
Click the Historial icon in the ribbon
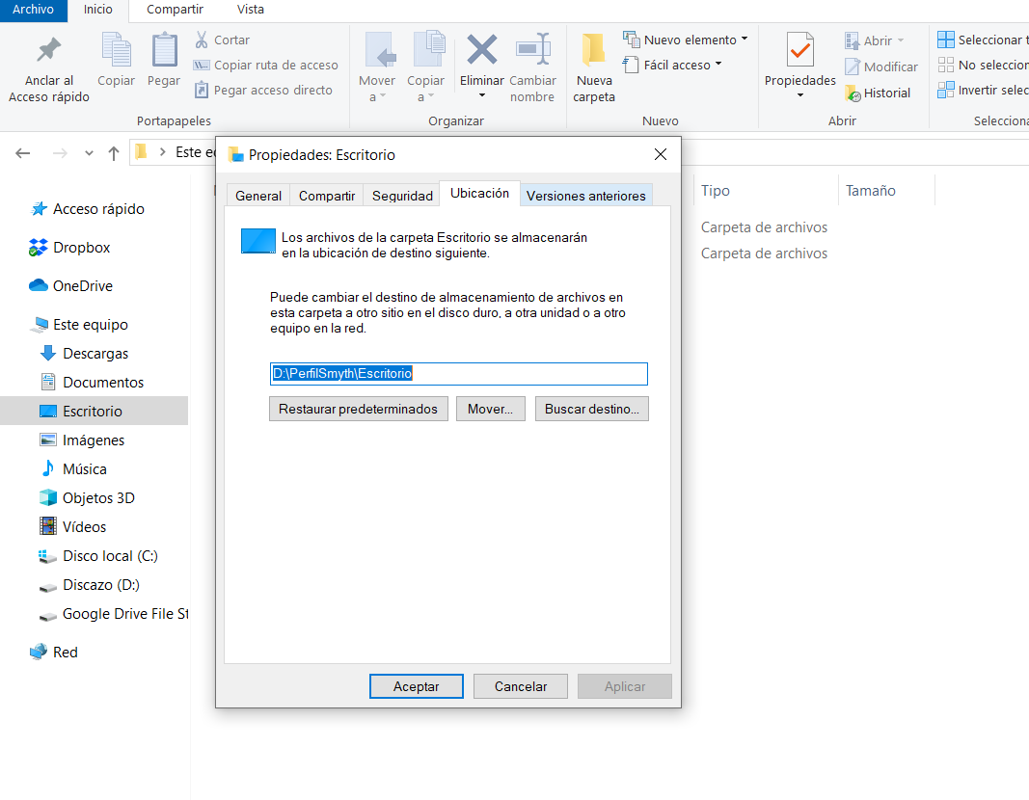[853, 93]
